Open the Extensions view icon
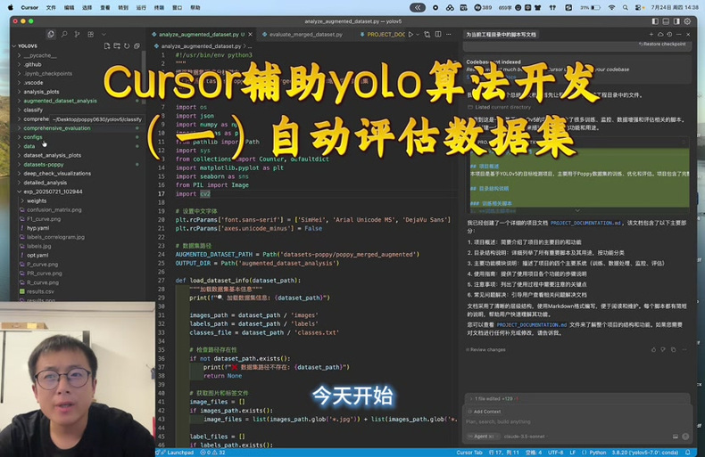This screenshot has height=457, width=705. click(x=91, y=34)
